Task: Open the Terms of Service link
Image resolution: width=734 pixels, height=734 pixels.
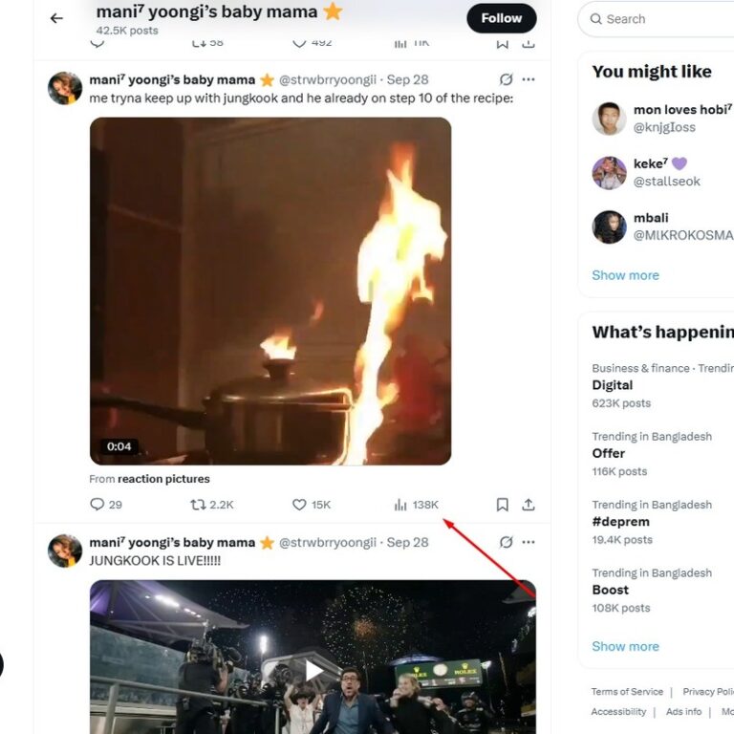Action: coord(627,692)
